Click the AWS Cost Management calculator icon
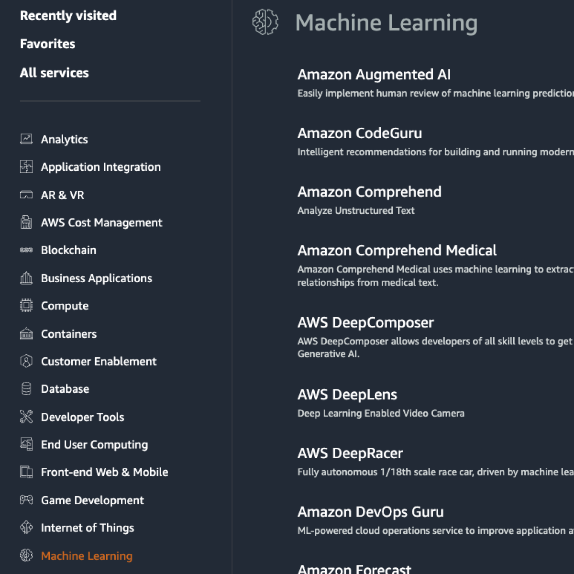The height and width of the screenshot is (574, 574). [26, 222]
